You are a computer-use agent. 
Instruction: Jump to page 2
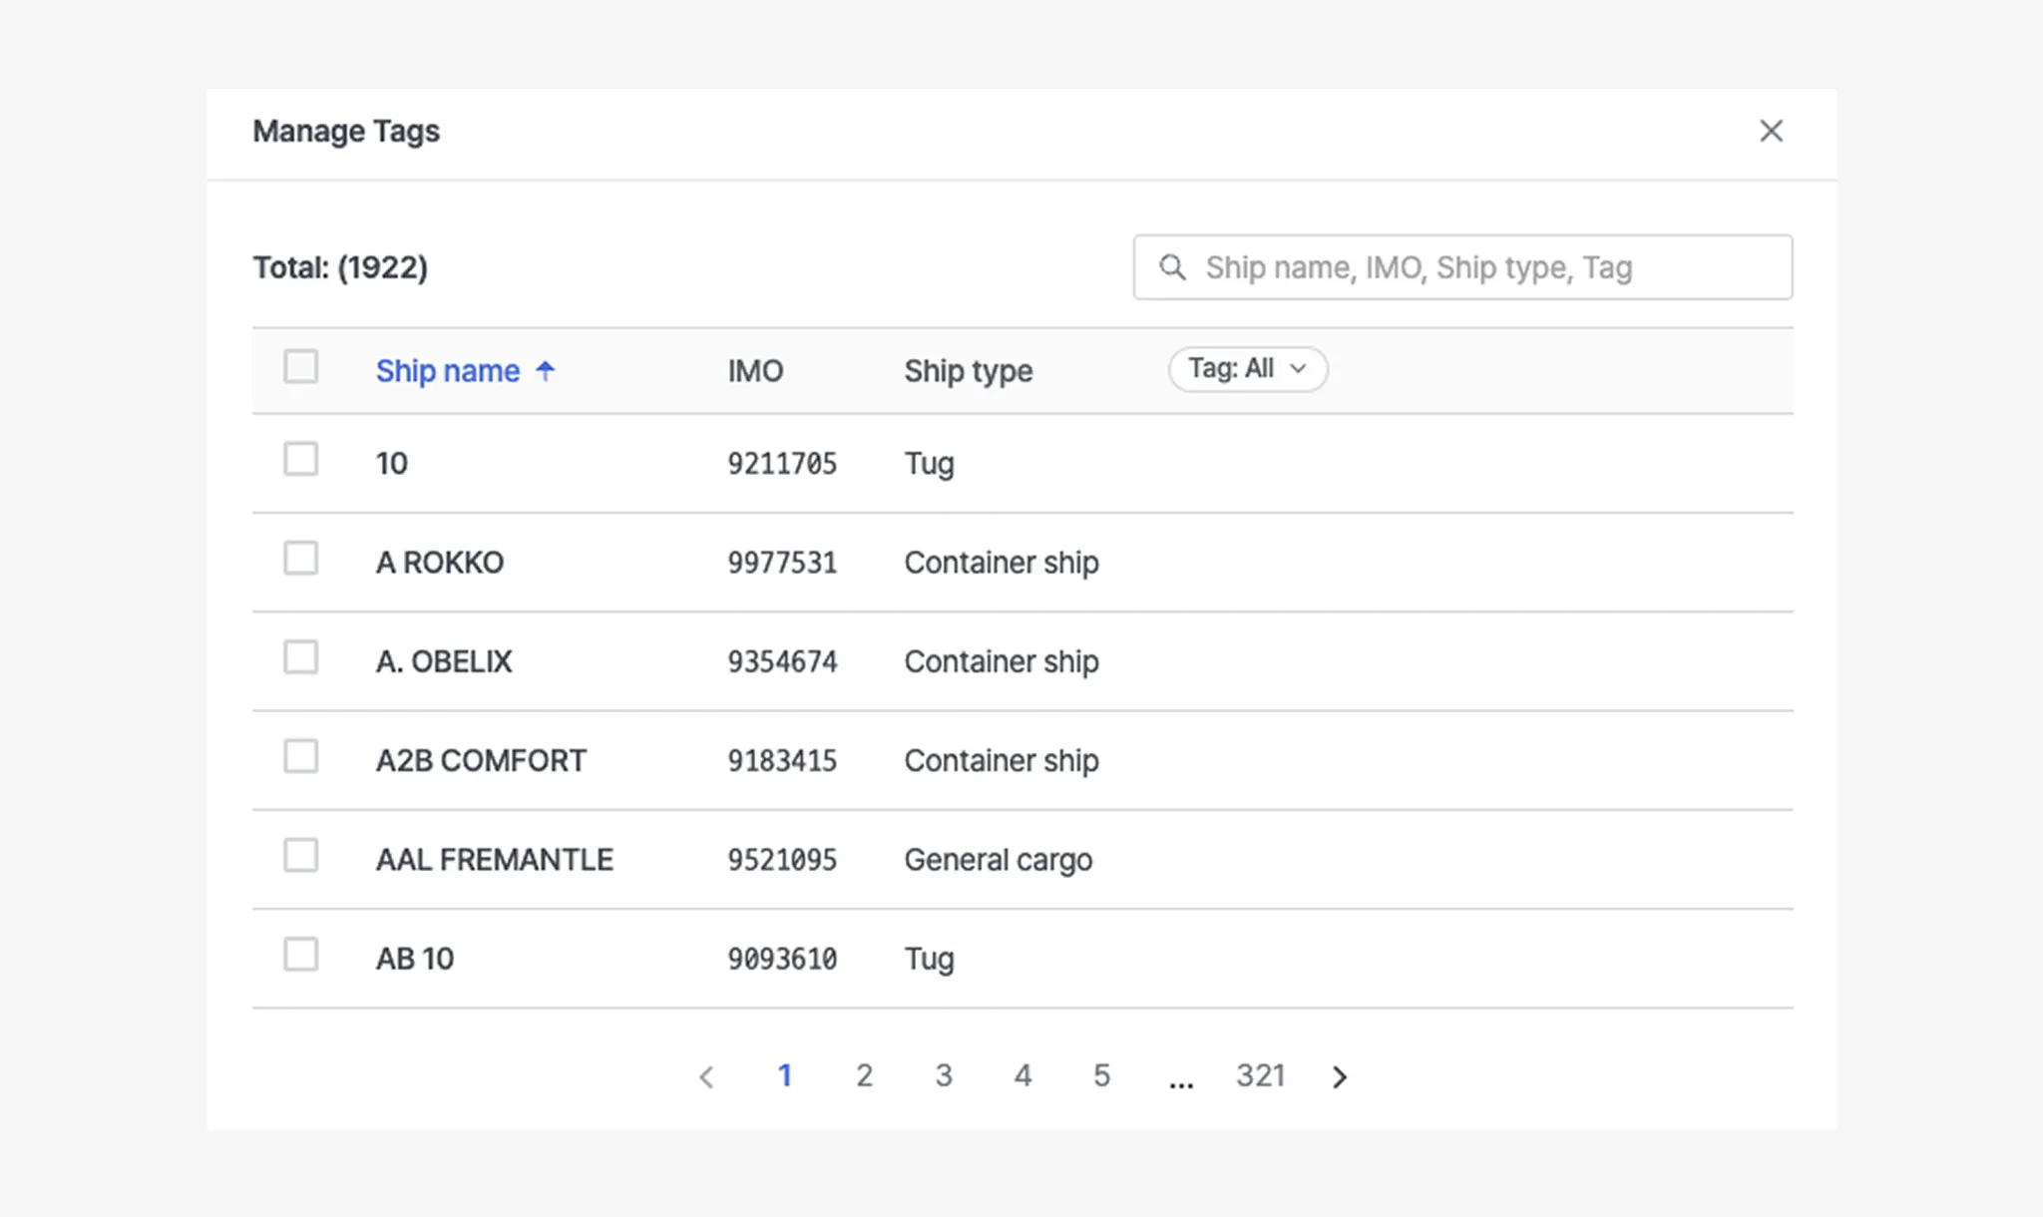point(864,1075)
